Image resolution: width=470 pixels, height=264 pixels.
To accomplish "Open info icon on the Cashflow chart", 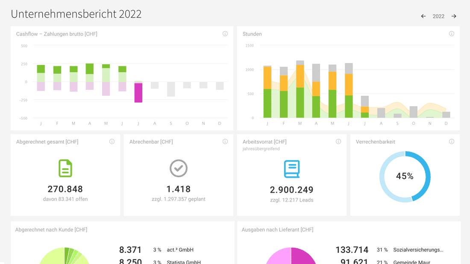I will pyautogui.click(x=225, y=34).
